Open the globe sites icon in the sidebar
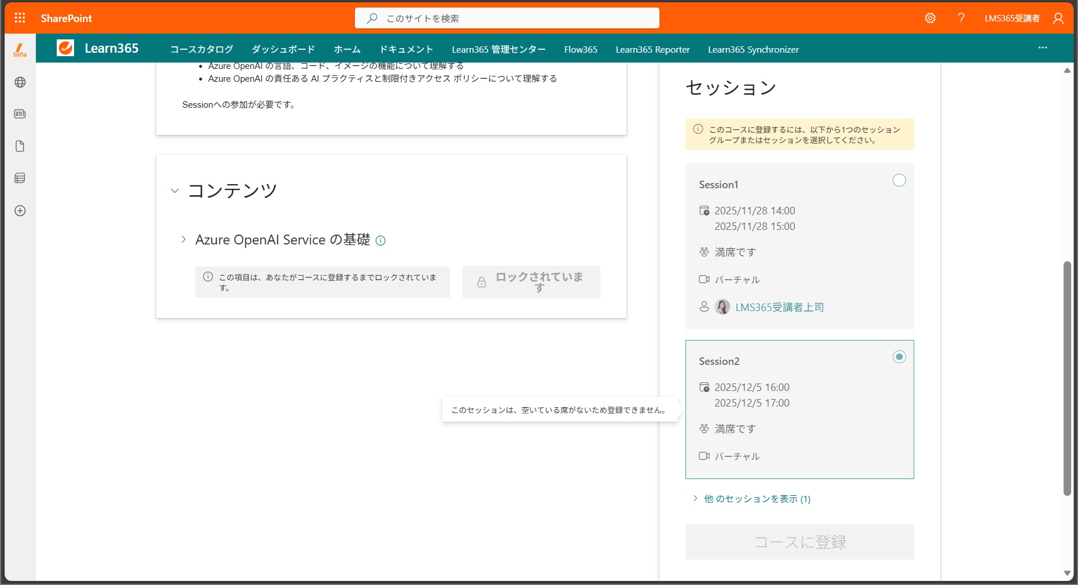Image resolution: width=1078 pixels, height=585 pixels. pos(20,82)
